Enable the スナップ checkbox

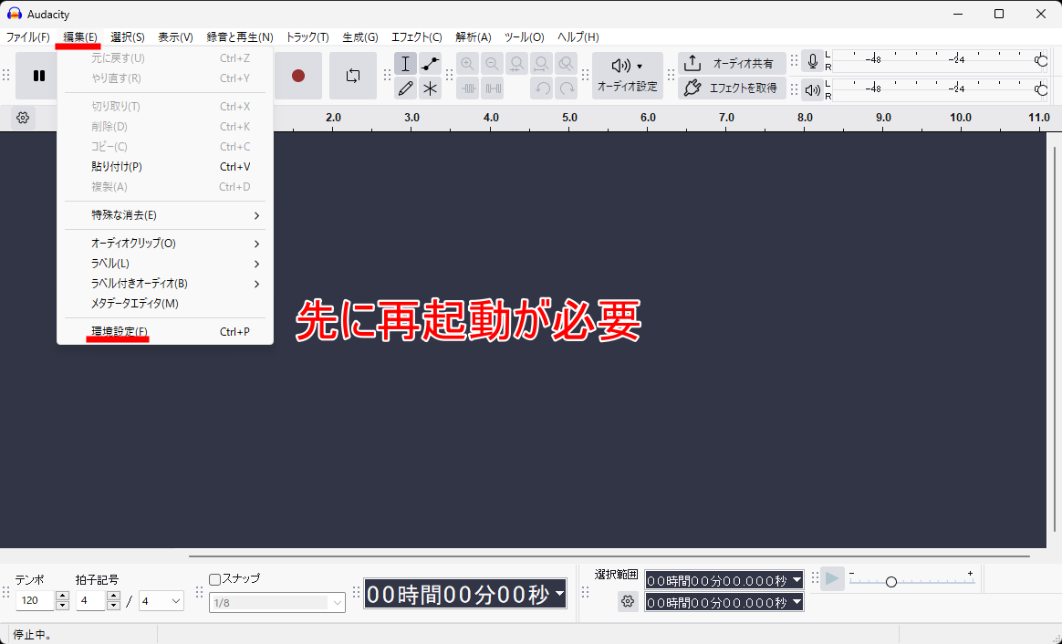tap(214, 579)
